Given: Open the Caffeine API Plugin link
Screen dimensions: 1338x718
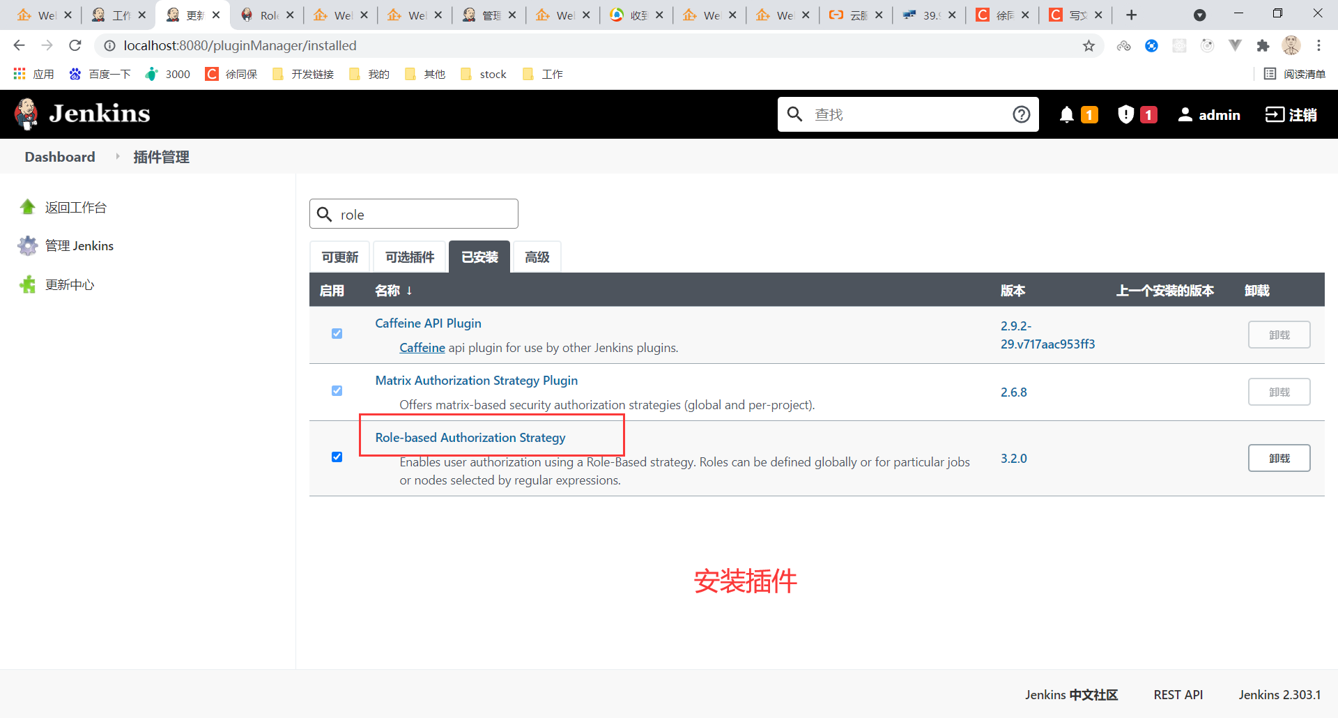Looking at the screenshot, I should pyautogui.click(x=428, y=323).
